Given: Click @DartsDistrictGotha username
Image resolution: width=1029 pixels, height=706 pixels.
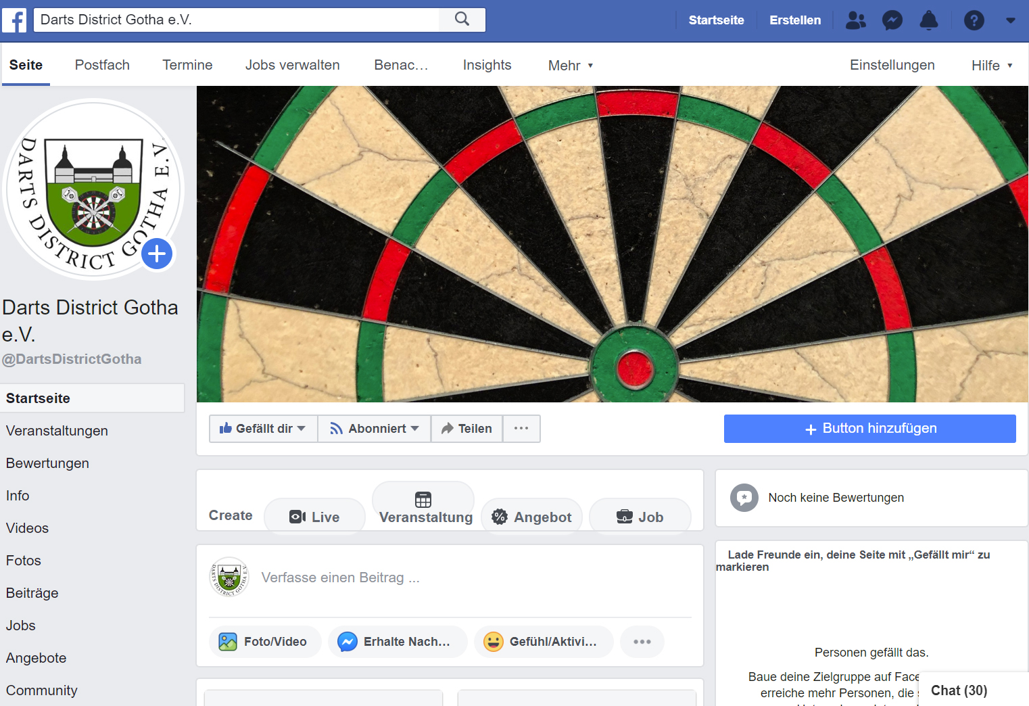Looking at the screenshot, I should tap(72, 359).
